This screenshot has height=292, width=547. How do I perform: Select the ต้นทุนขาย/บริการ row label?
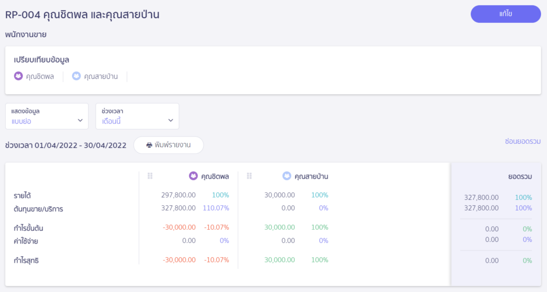(x=38, y=209)
